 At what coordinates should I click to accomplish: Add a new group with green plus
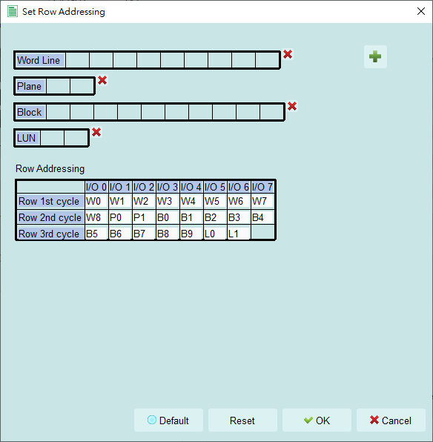[375, 56]
